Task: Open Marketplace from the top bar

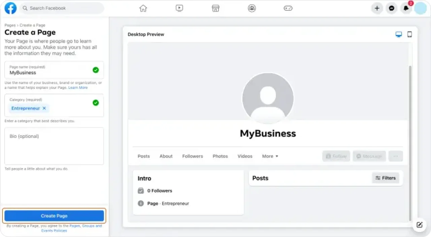Action: 215,8
